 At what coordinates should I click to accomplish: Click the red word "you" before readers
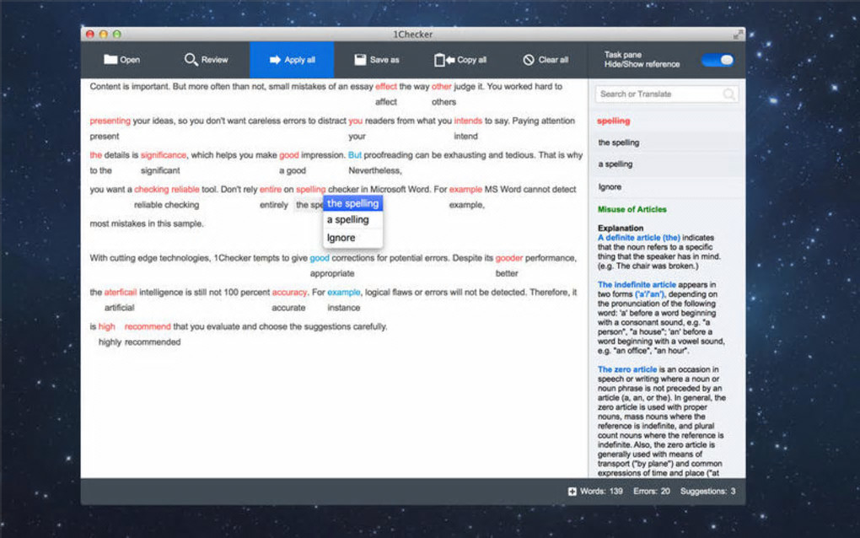pos(356,121)
